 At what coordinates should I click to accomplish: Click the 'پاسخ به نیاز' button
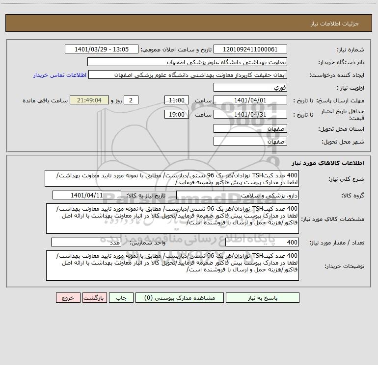click(x=263, y=298)
